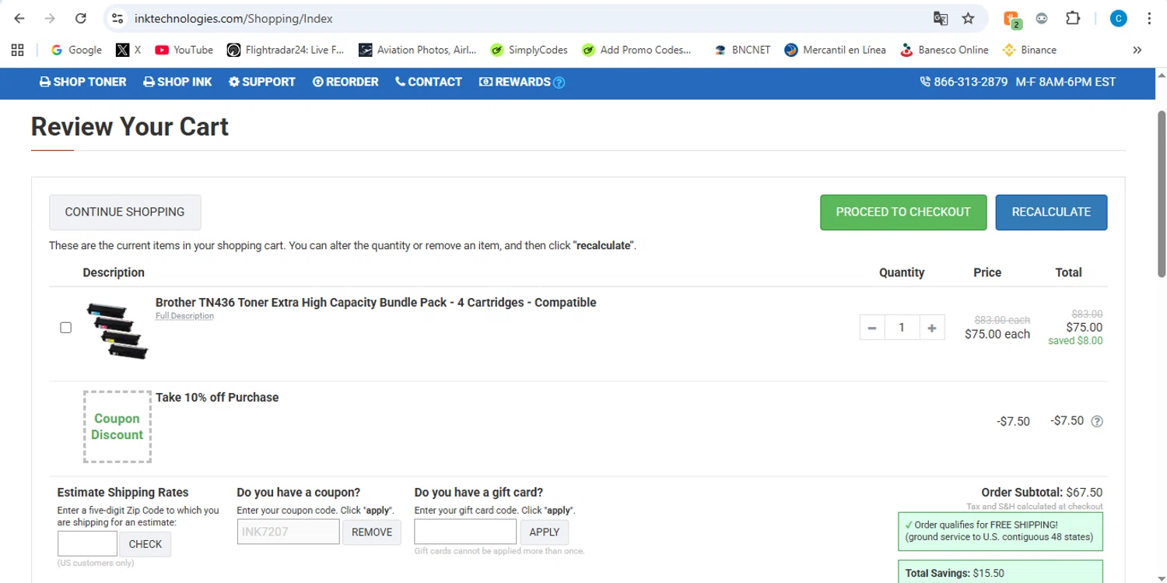Open site information icon in address bar

[x=117, y=18]
